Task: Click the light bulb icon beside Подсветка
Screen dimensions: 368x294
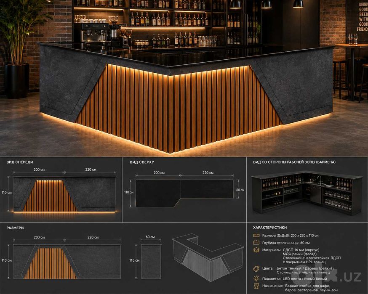Action: [256, 278]
